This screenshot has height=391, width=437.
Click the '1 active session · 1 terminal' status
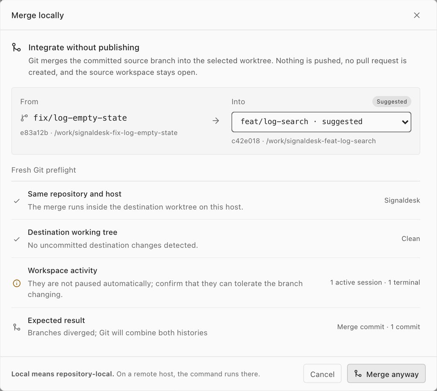point(375,282)
